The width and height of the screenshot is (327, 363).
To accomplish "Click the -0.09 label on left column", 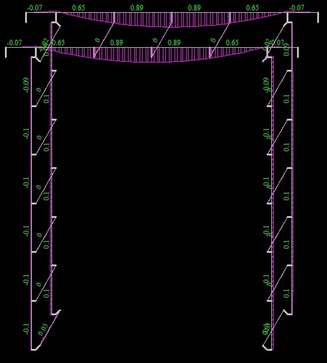I will click(26, 85).
